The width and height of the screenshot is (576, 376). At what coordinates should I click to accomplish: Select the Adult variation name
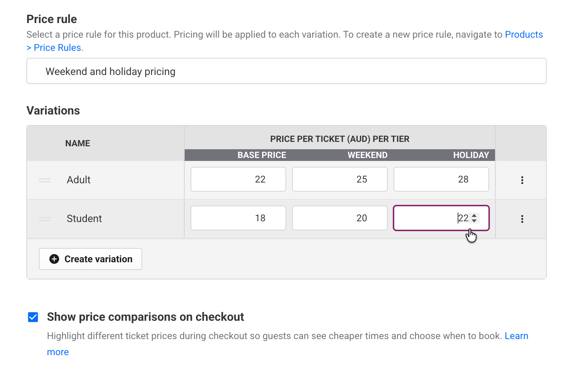(78, 180)
